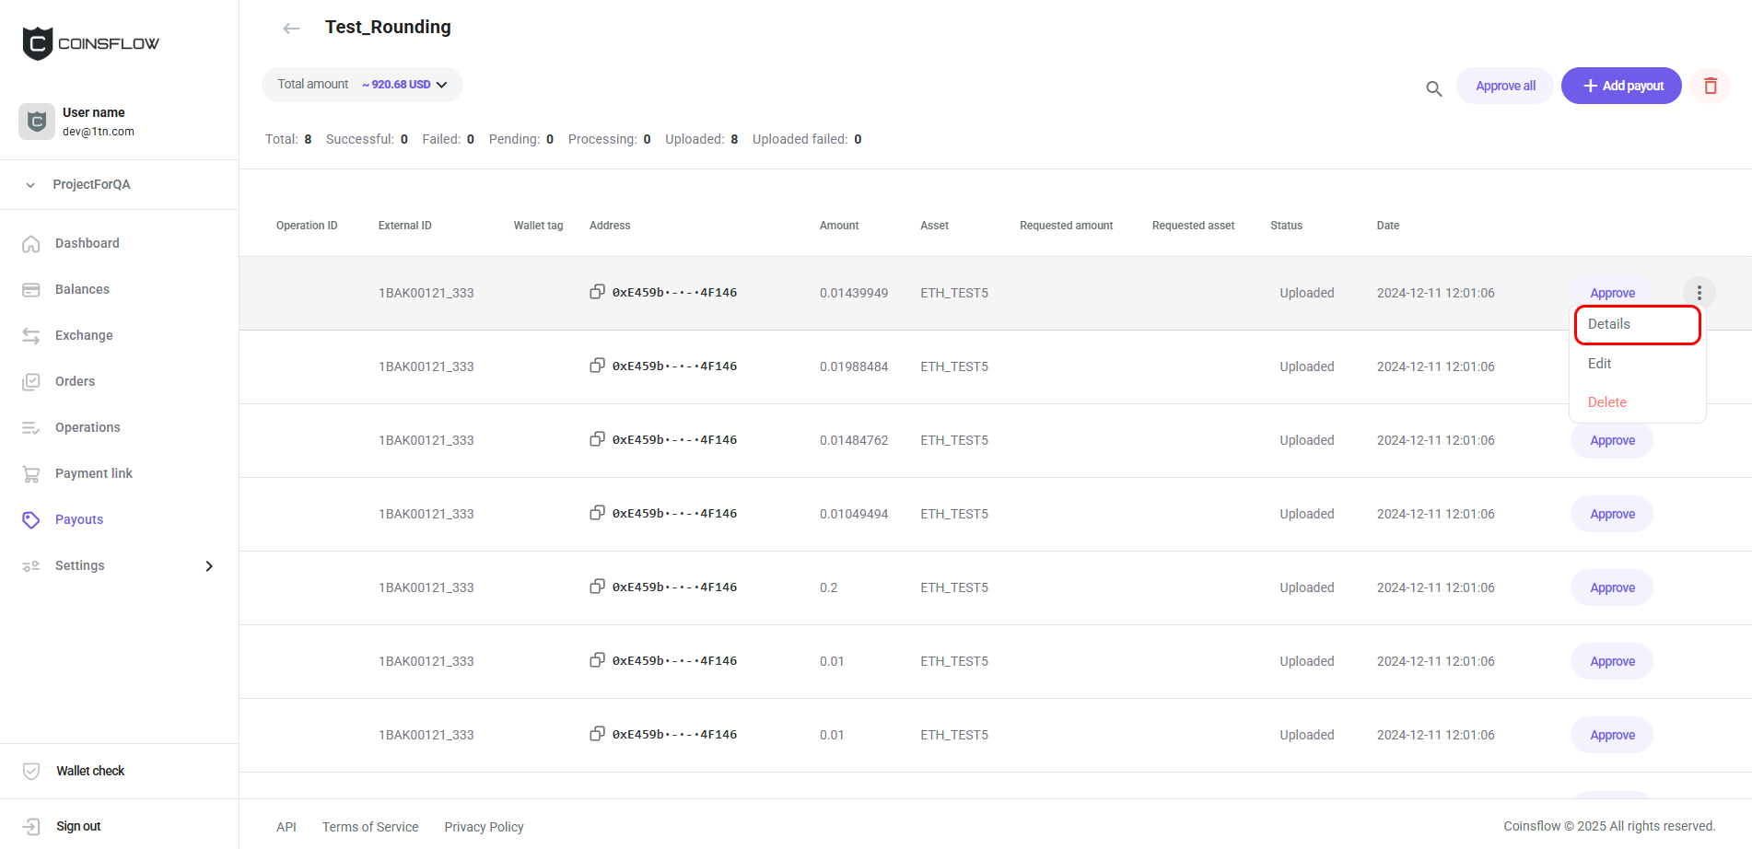Select Details from the context menu
The height and width of the screenshot is (849, 1752).
[x=1609, y=324]
